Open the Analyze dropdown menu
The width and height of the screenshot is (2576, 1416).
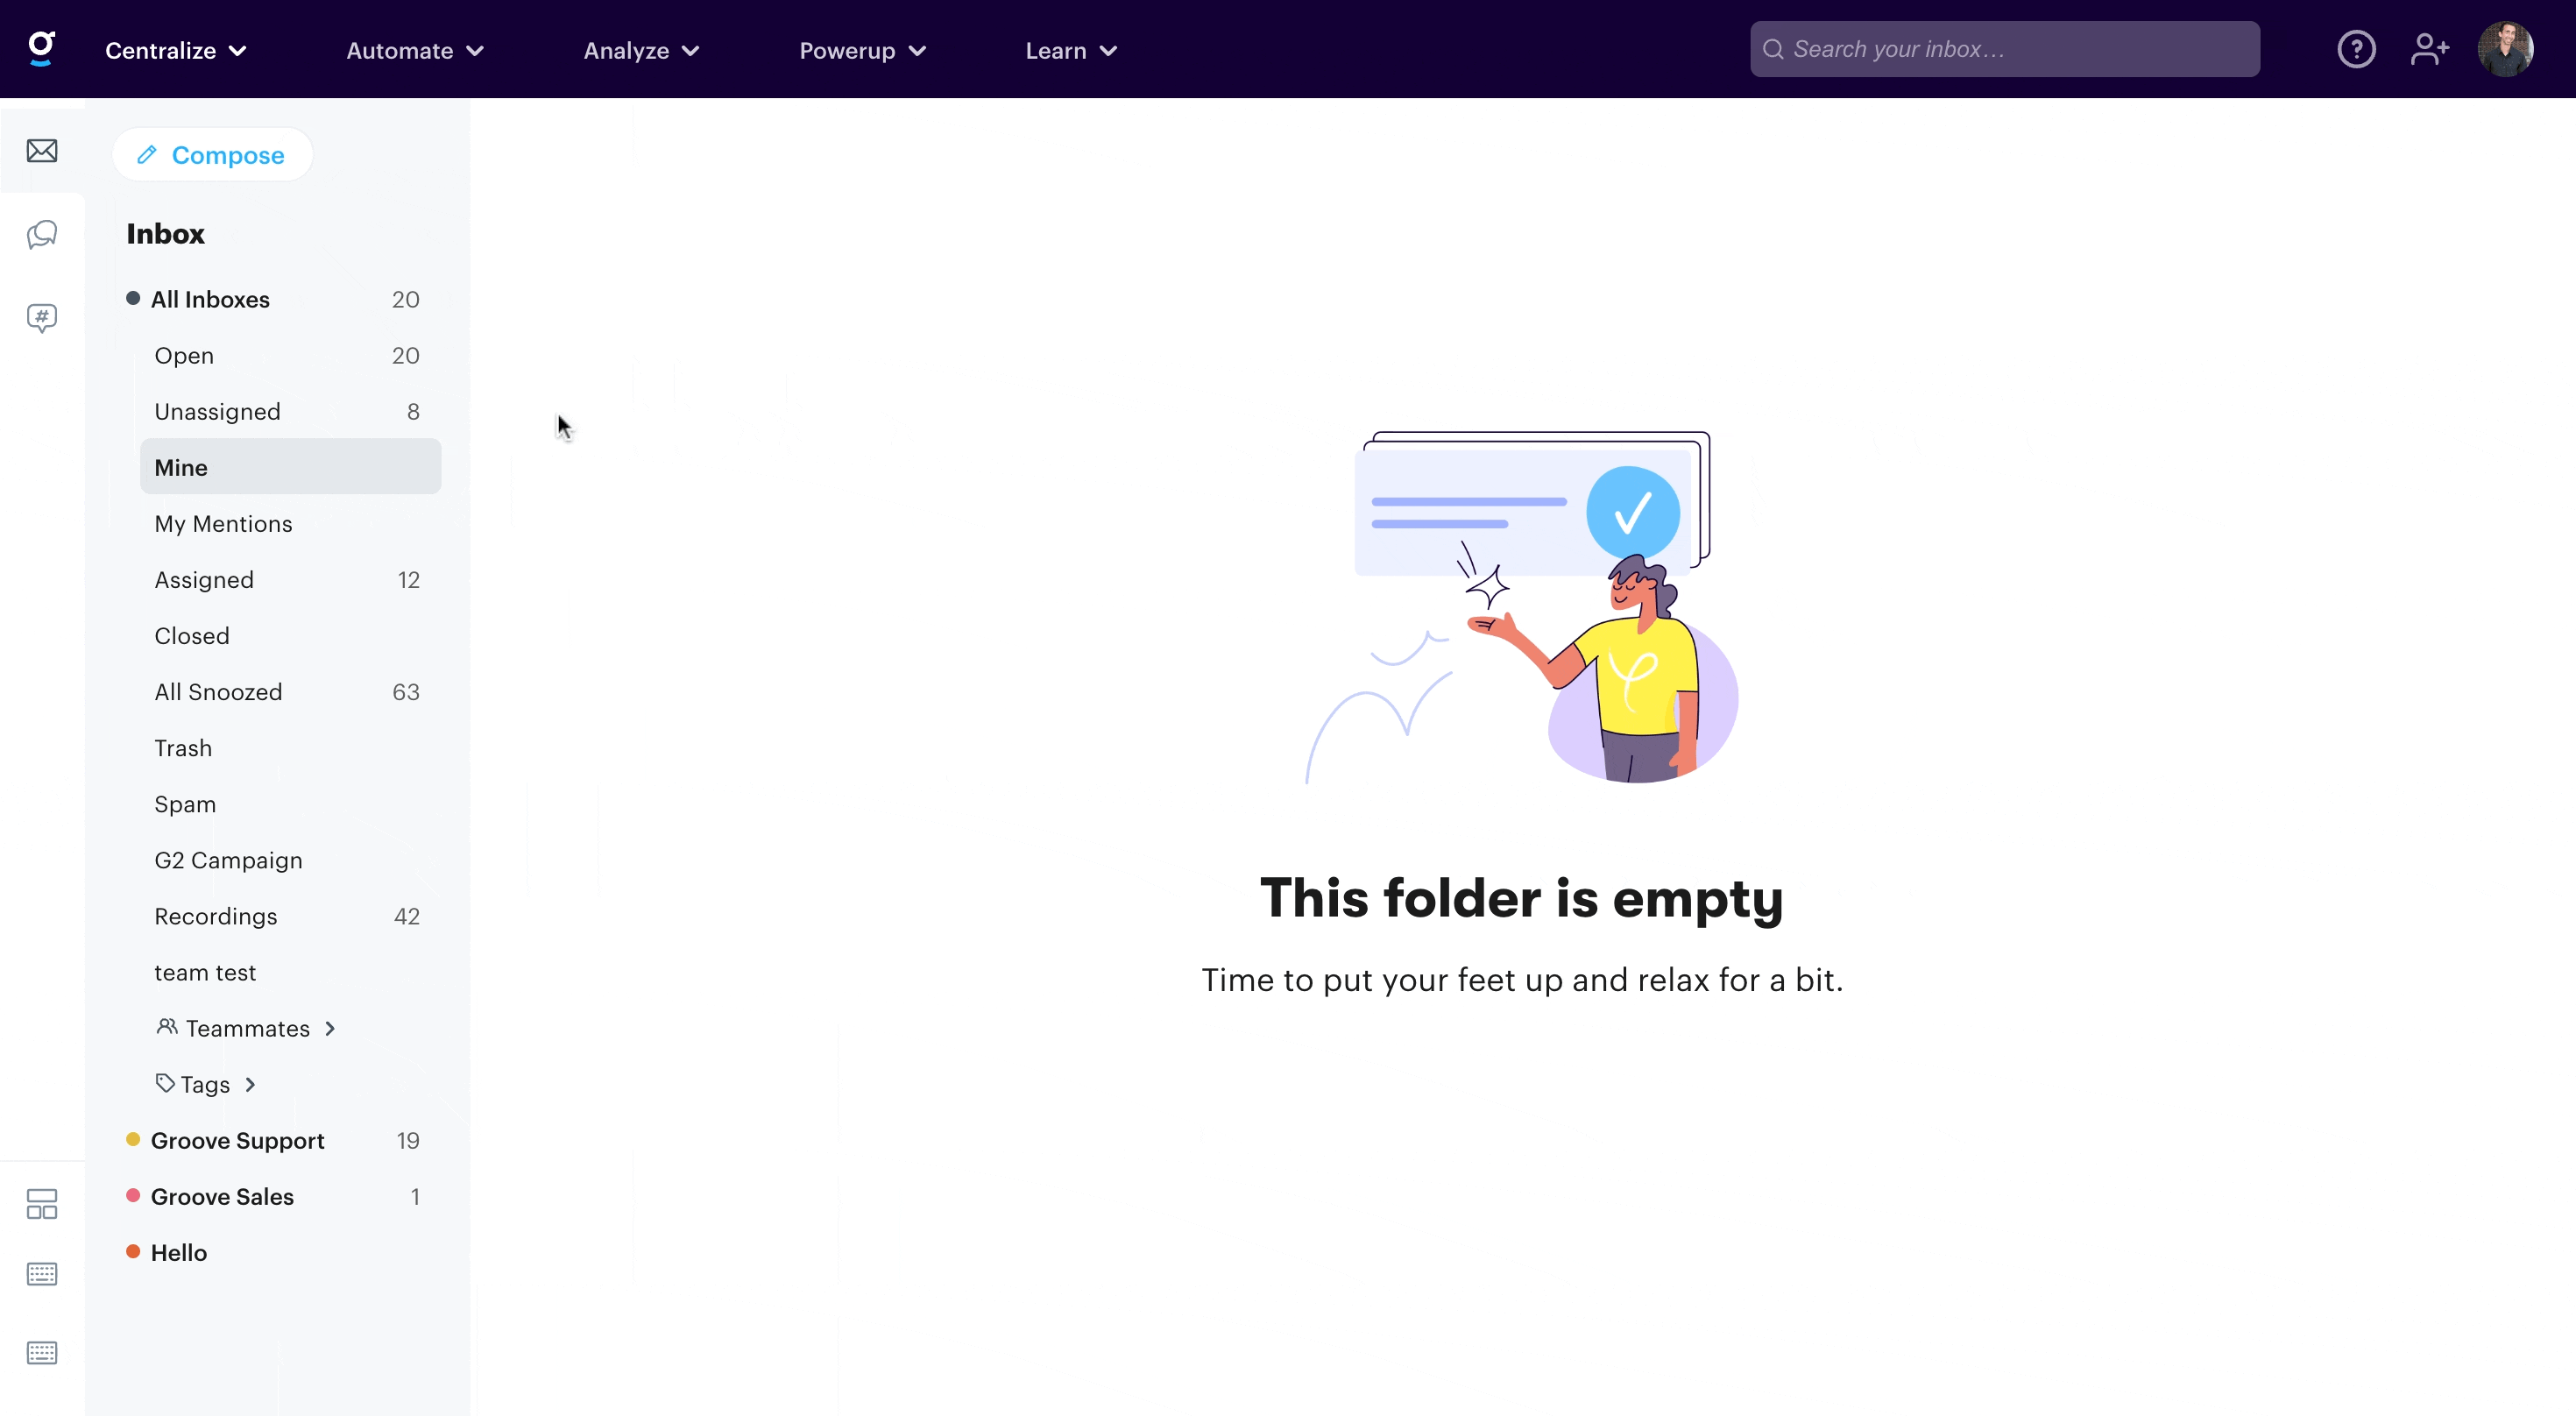[641, 50]
